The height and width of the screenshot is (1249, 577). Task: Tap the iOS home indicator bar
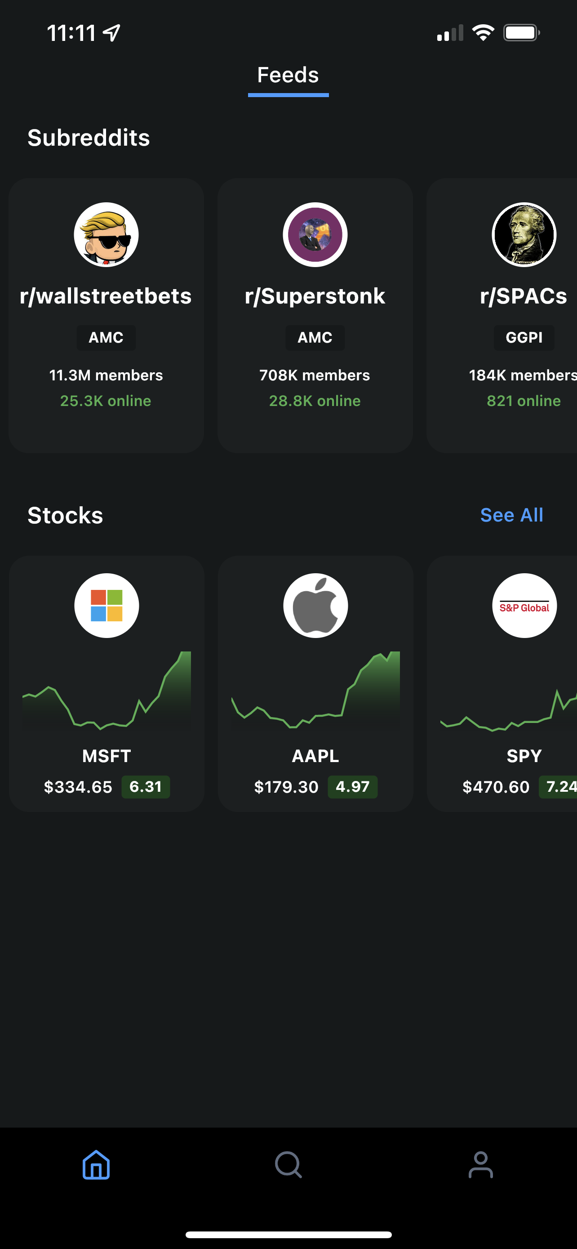[x=288, y=1235]
